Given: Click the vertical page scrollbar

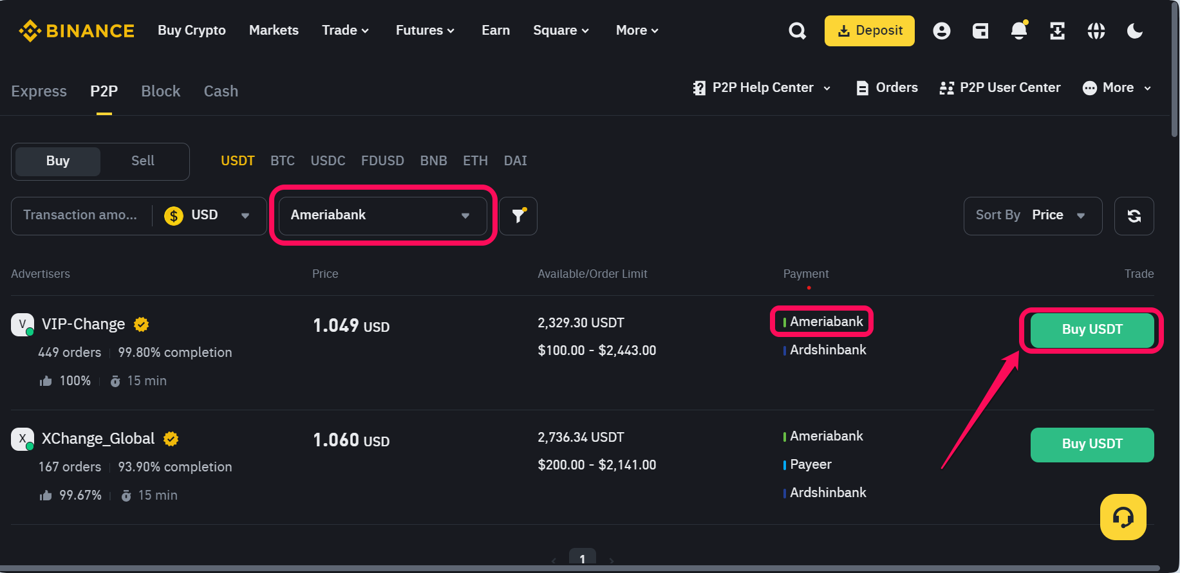Looking at the screenshot, I should pos(1174,69).
